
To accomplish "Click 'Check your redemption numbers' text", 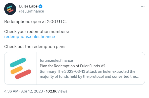I will point(37,31).
